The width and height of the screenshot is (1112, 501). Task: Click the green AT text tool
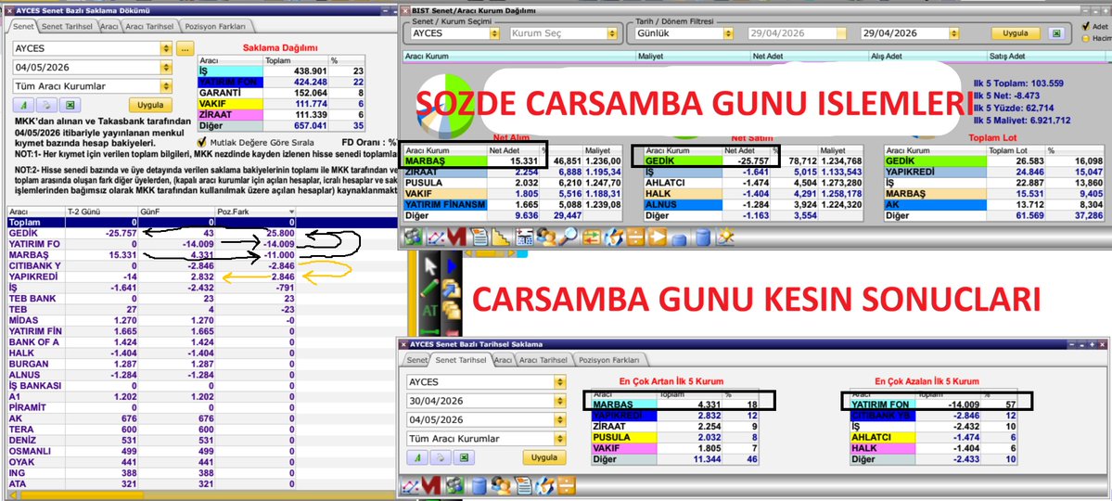[429, 311]
